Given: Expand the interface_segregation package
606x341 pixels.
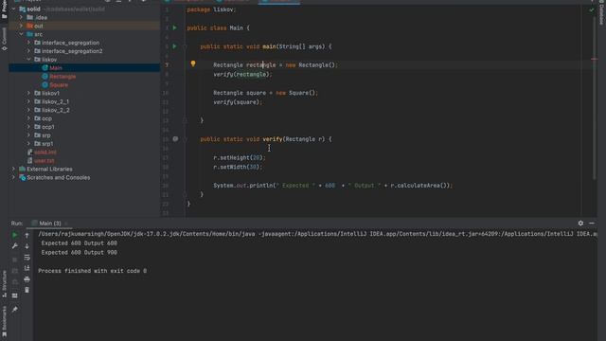Looking at the screenshot, I should click(28, 43).
